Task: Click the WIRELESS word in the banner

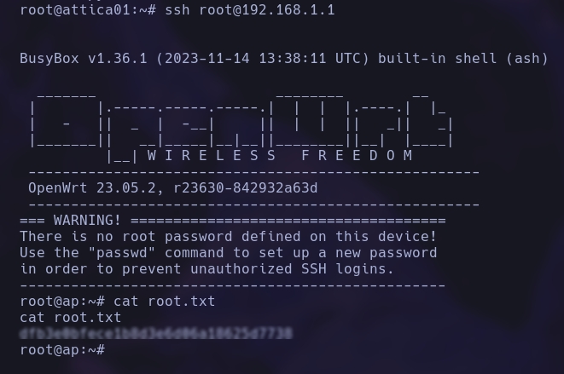Action: pos(212,155)
